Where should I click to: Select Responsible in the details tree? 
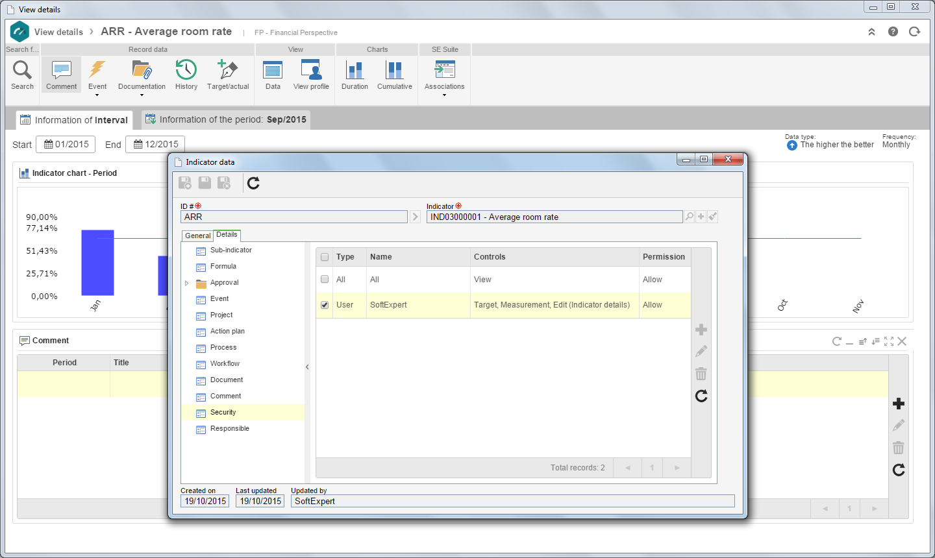(x=230, y=429)
